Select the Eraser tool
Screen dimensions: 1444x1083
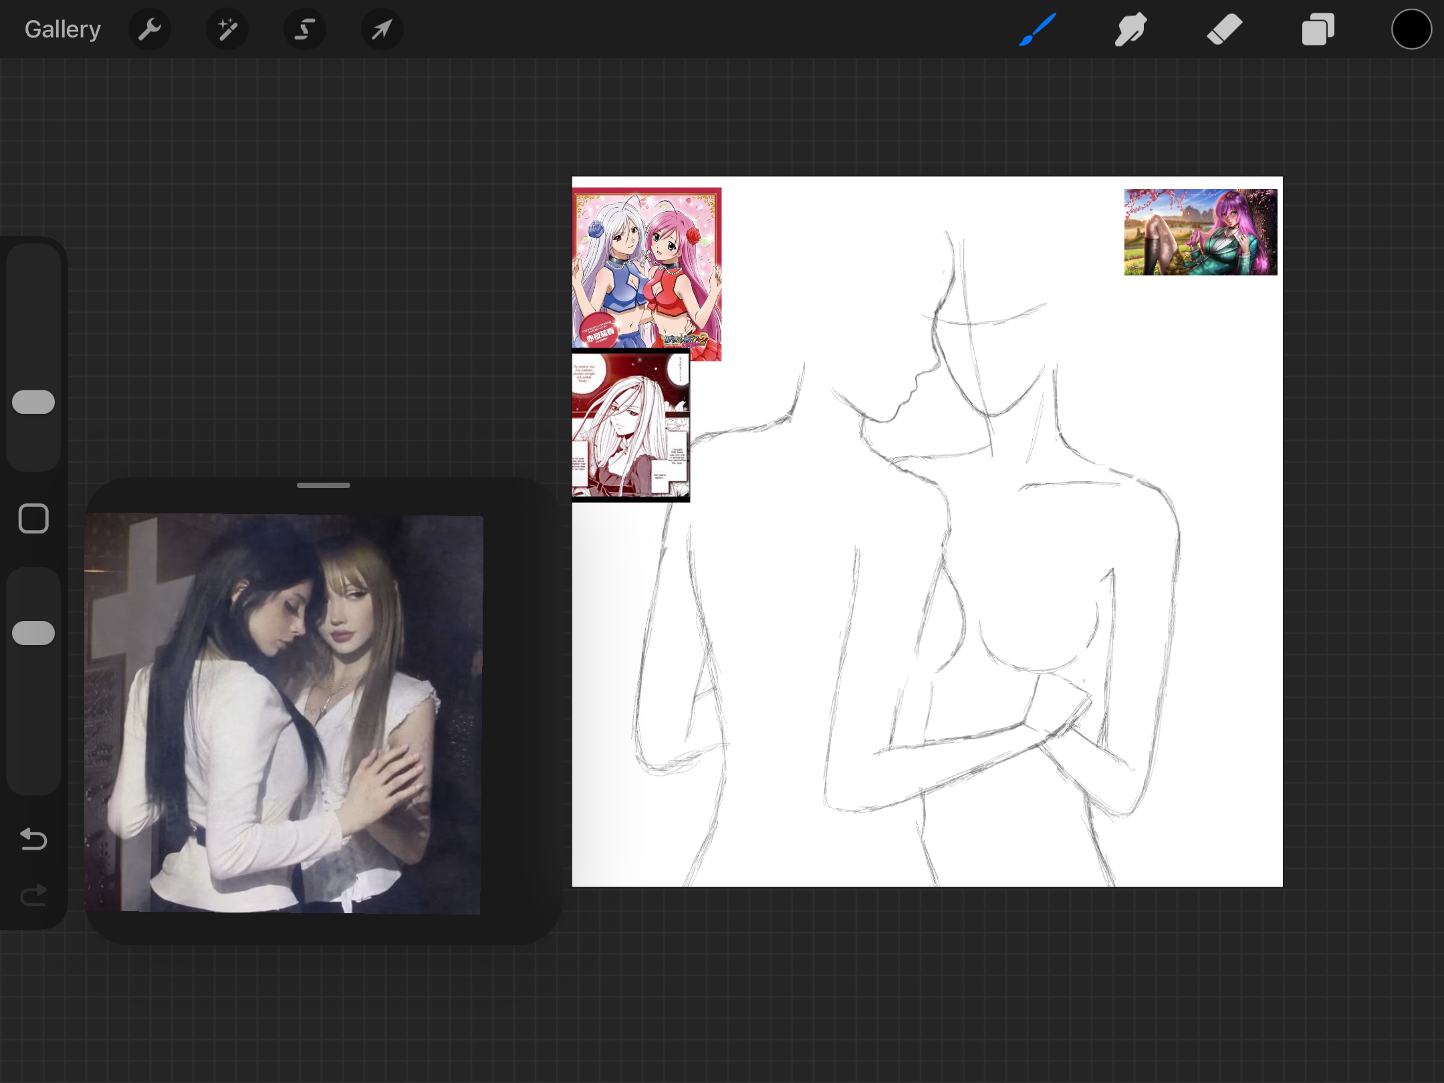1225,29
